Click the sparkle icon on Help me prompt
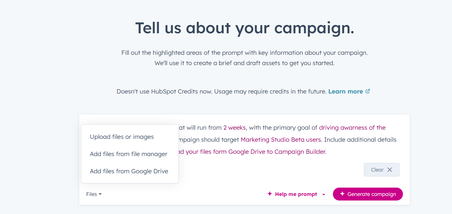Screen dimensions: 452x214 click(x=269, y=194)
